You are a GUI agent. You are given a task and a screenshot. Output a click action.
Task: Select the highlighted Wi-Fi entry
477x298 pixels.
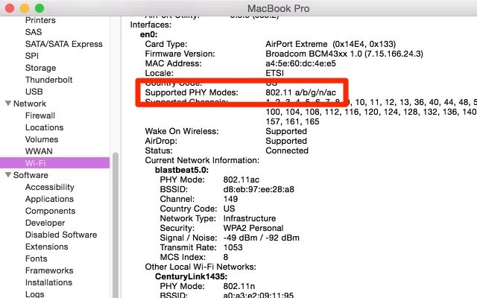(x=54, y=163)
